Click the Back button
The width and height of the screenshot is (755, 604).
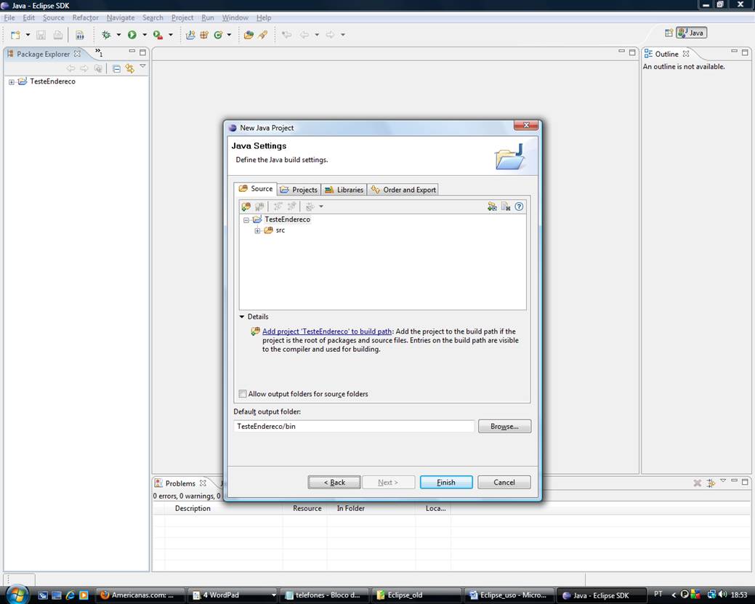click(x=334, y=482)
